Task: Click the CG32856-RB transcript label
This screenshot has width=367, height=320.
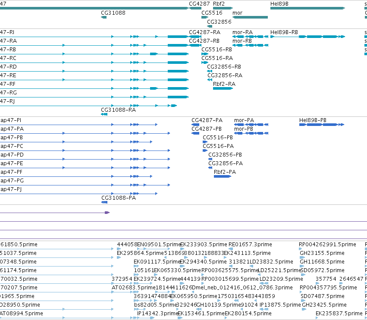Action: click(224, 67)
